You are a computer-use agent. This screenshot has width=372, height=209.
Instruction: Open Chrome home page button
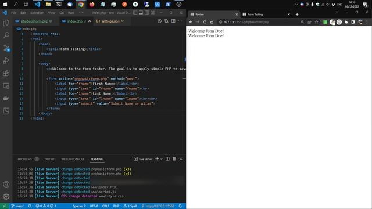click(212, 22)
